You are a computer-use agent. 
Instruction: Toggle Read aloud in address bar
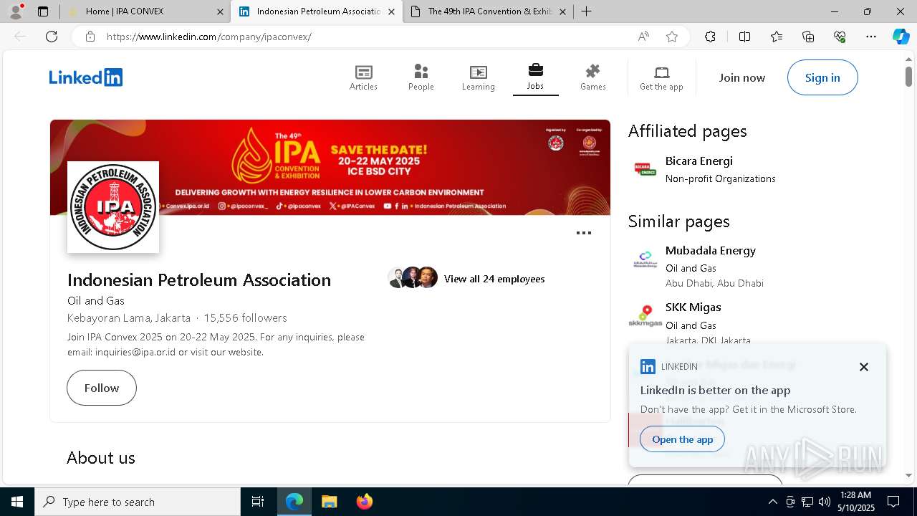(x=643, y=37)
